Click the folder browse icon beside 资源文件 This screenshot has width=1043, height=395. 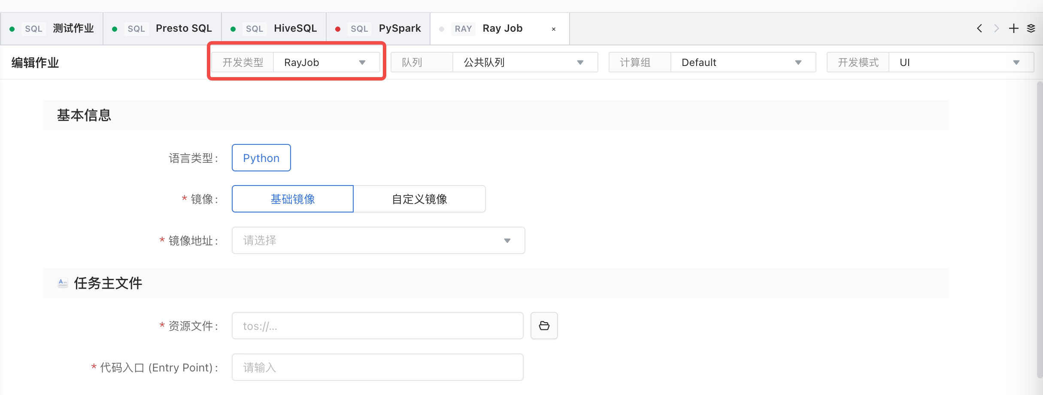point(544,326)
